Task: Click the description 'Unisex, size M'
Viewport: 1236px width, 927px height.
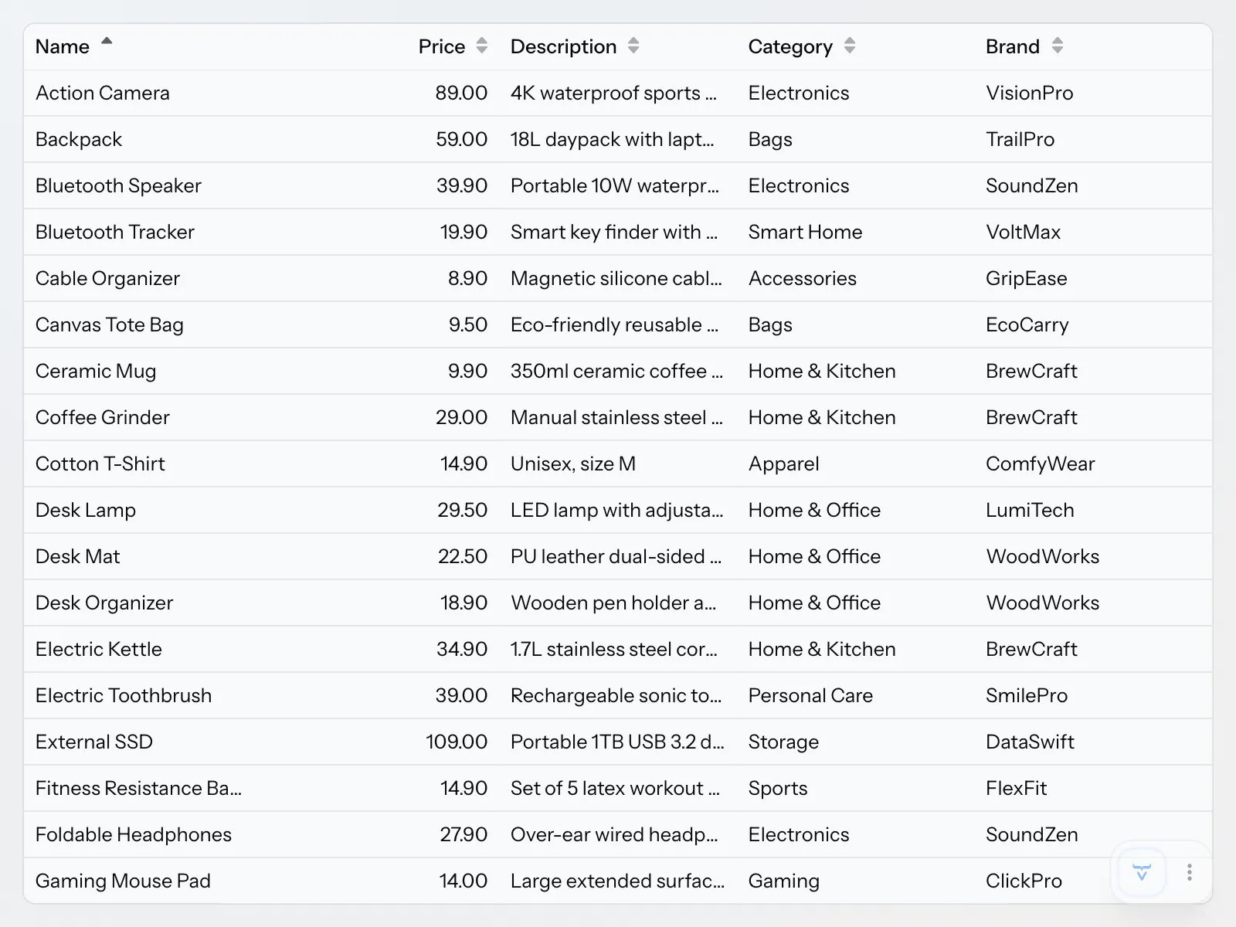Action: (573, 463)
